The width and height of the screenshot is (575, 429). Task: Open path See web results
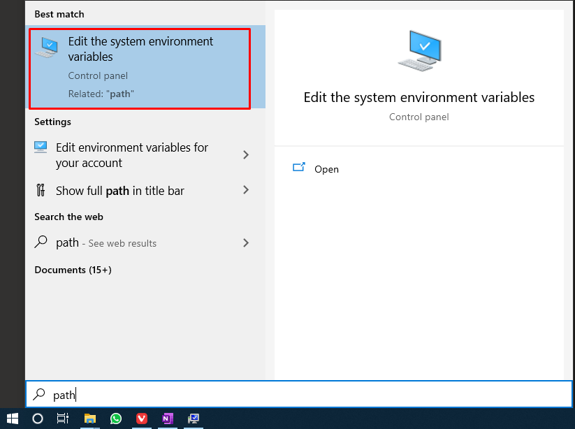point(106,242)
